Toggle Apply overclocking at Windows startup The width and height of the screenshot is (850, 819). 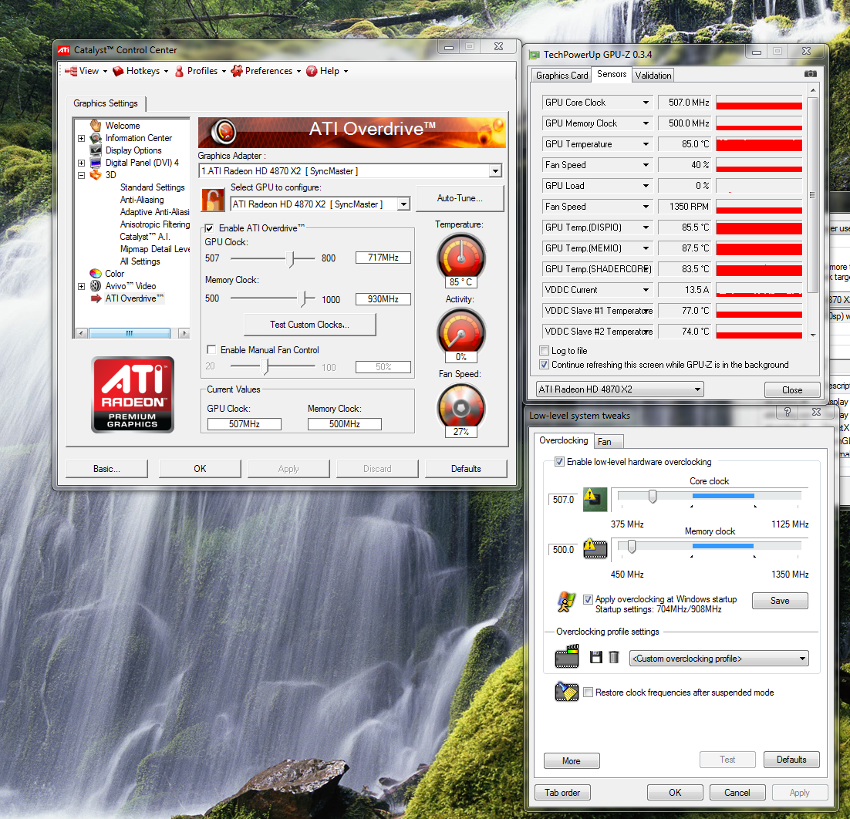point(588,599)
